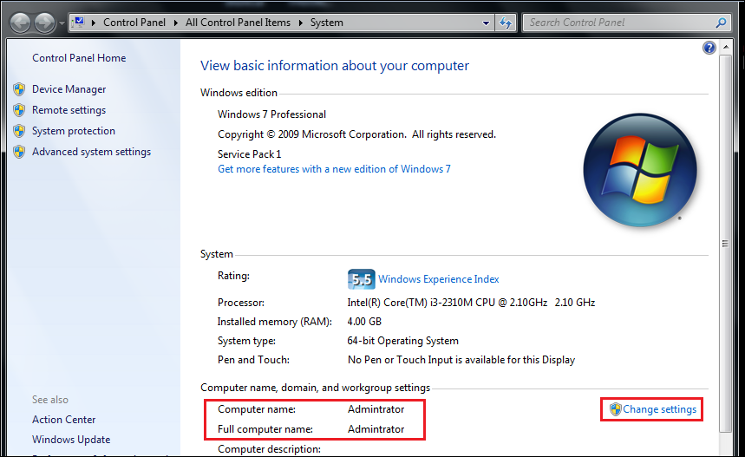Click Admintrator value next to Computer name
The height and width of the screenshot is (457, 745).
click(x=376, y=409)
